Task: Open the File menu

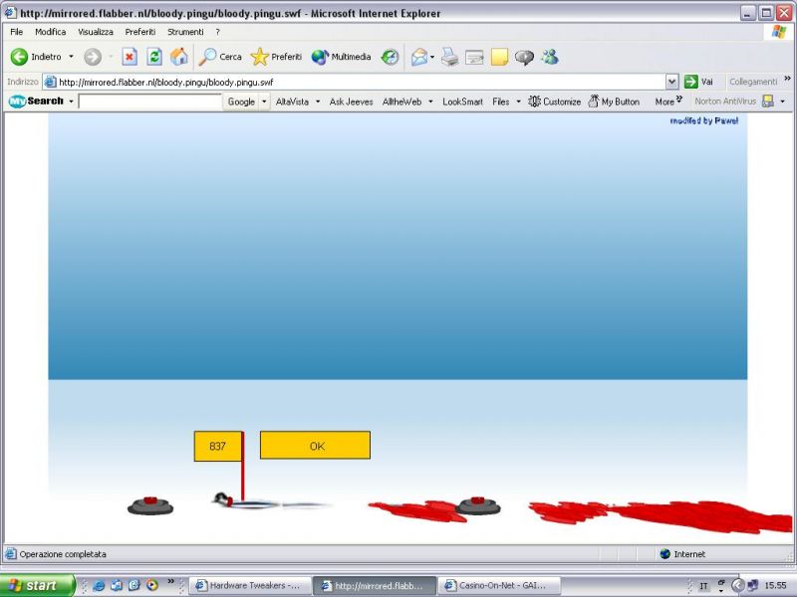Action: pos(16,32)
